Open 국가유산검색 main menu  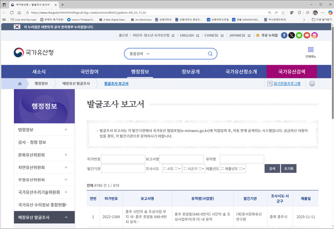coord(292,71)
